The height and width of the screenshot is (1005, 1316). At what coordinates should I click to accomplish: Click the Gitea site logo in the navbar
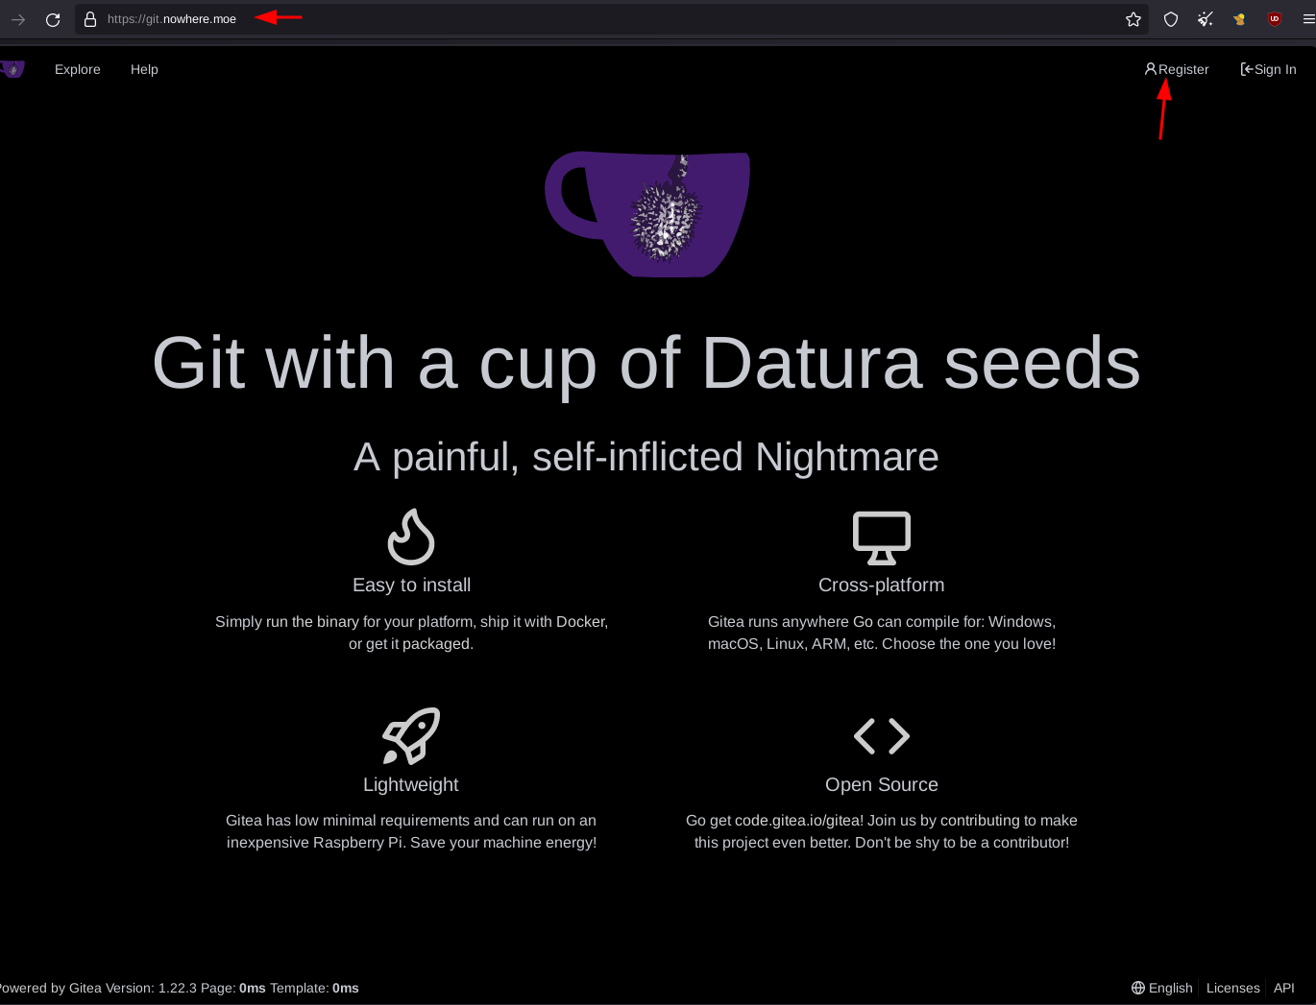point(12,69)
